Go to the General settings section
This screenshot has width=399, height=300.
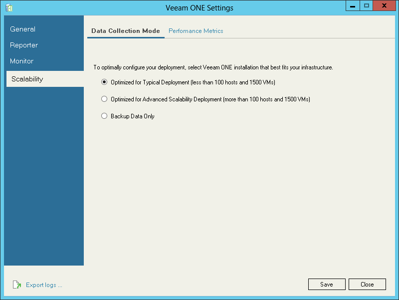[x=22, y=29]
